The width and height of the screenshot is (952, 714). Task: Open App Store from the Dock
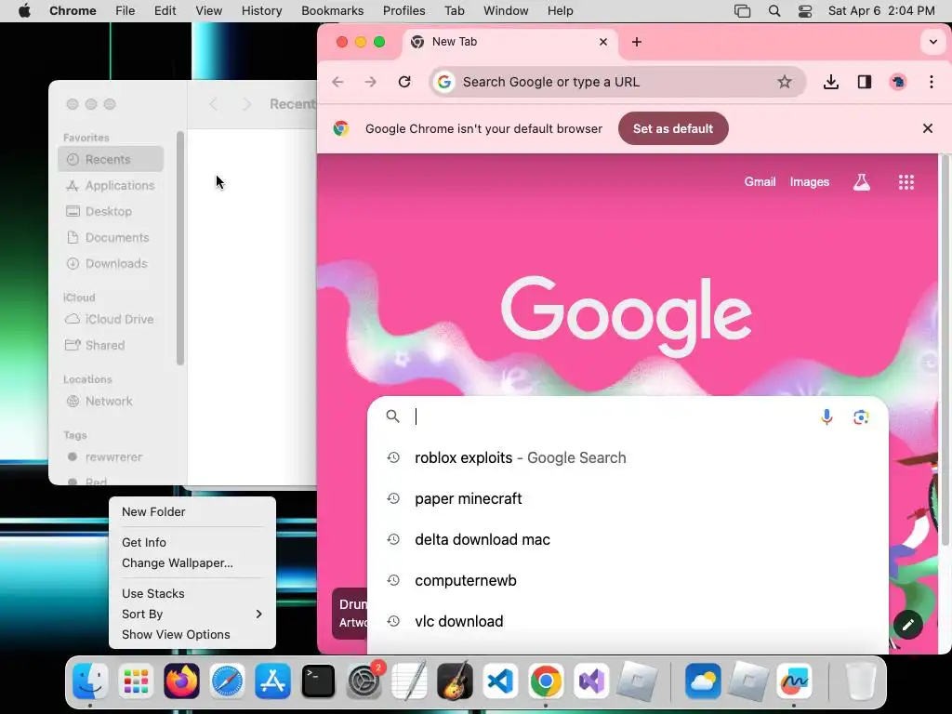272,681
